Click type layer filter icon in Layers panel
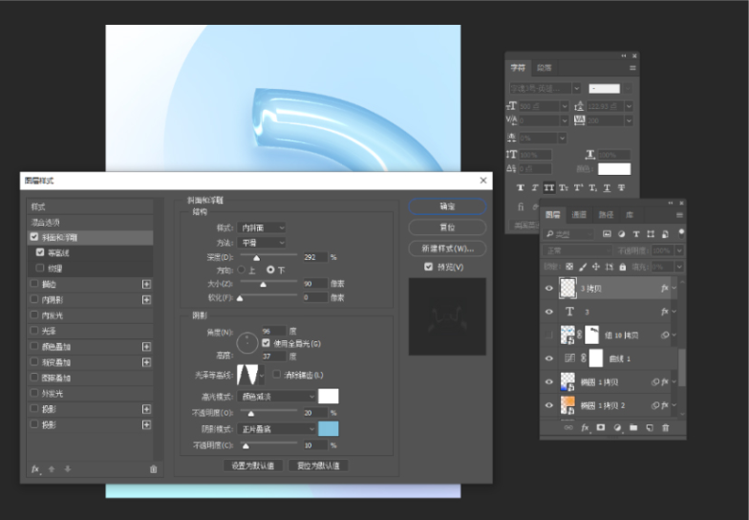 tap(636, 234)
